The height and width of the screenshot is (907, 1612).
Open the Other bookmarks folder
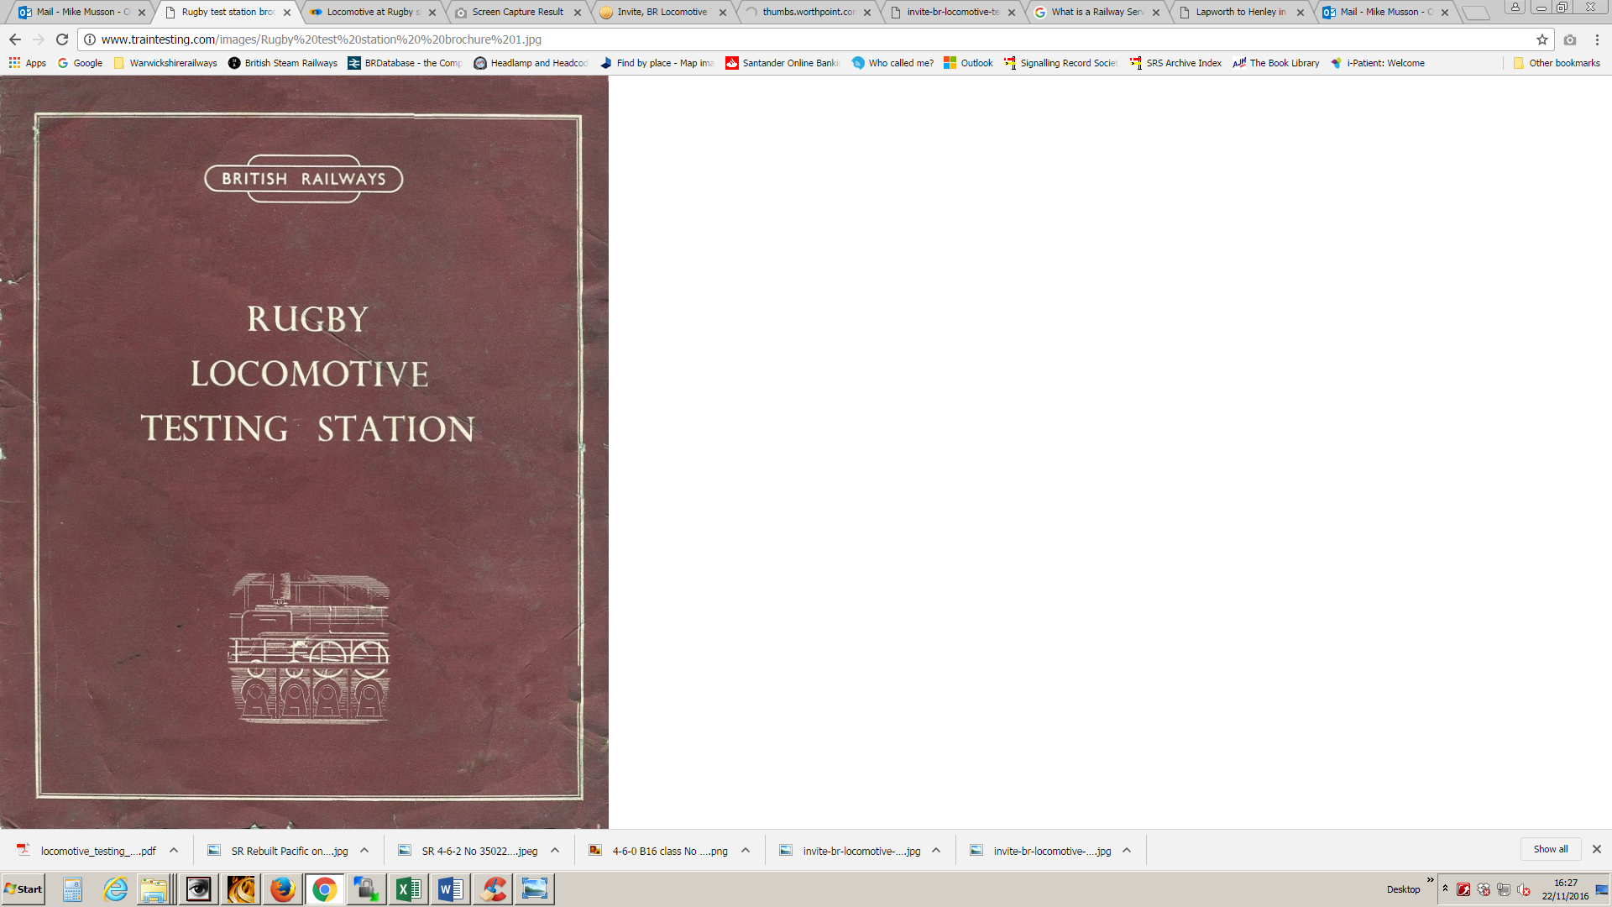[x=1557, y=63]
